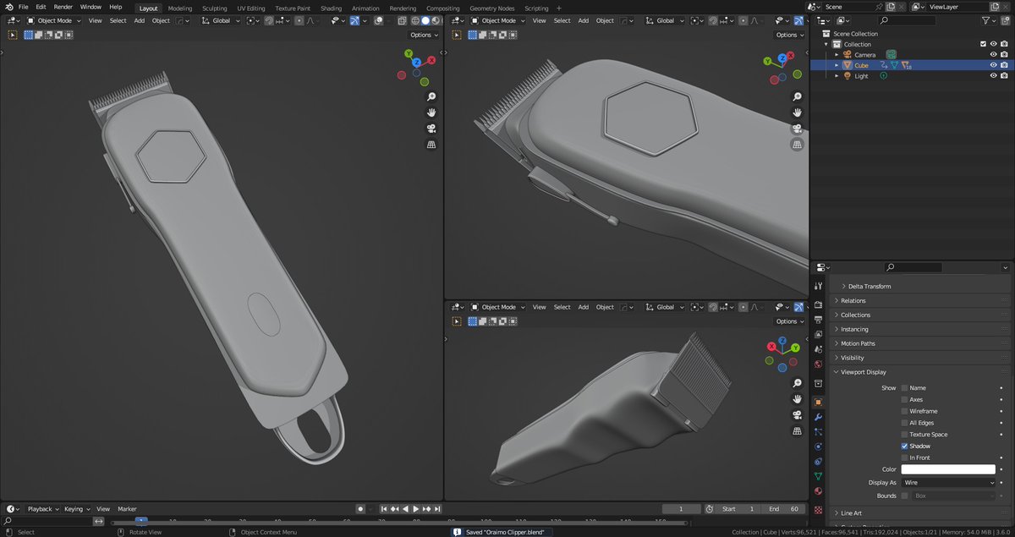
Task: Toggle the X-Ray icon in viewport header
Action: 402,20
